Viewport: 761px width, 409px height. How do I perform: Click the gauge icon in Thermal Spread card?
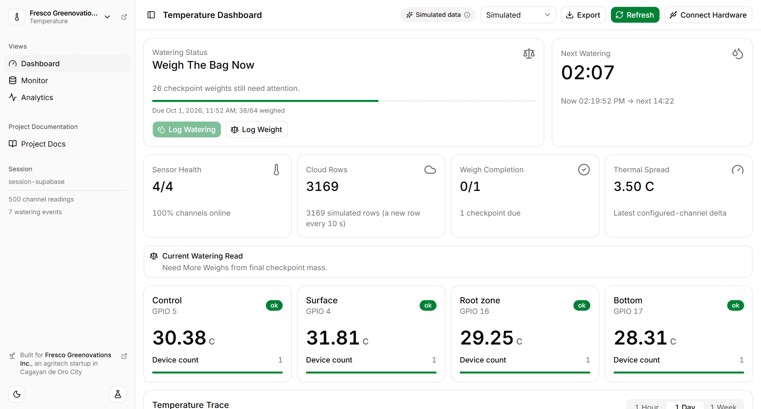737,170
